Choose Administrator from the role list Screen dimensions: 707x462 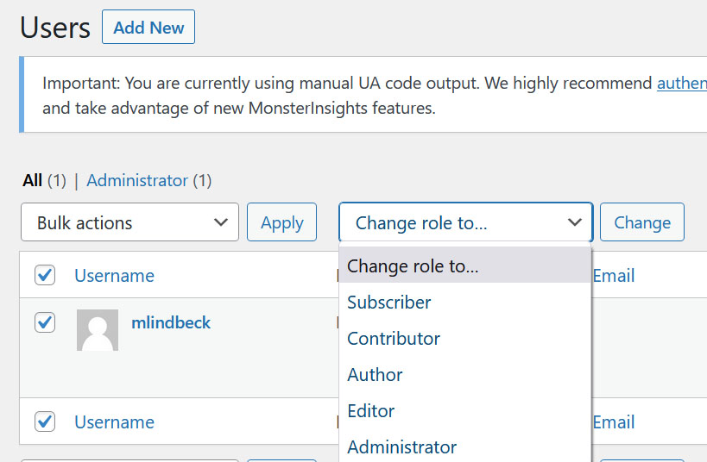coord(402,447)
